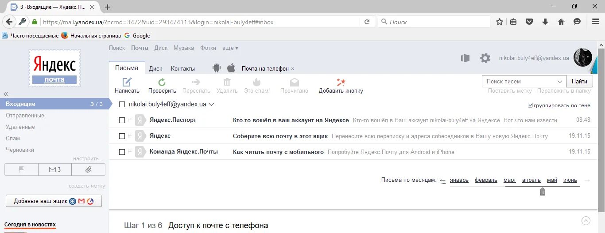Collapse sidebar with double chevron icon
Screen dimensions: 605x233
pyautogui.click(x=6, y=94)
